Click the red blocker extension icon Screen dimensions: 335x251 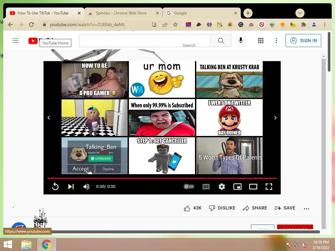(x=261, y=25)
